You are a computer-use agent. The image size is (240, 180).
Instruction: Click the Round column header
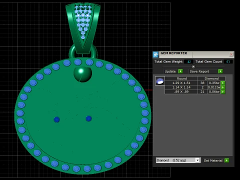point(181,78)
